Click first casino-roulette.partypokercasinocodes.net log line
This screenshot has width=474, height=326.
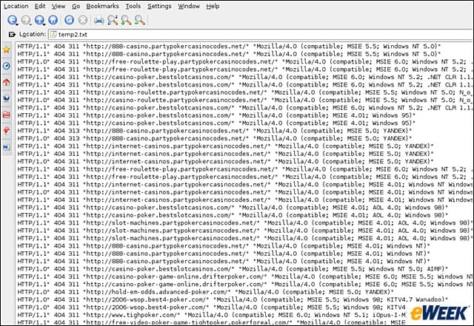click(245, 92)
